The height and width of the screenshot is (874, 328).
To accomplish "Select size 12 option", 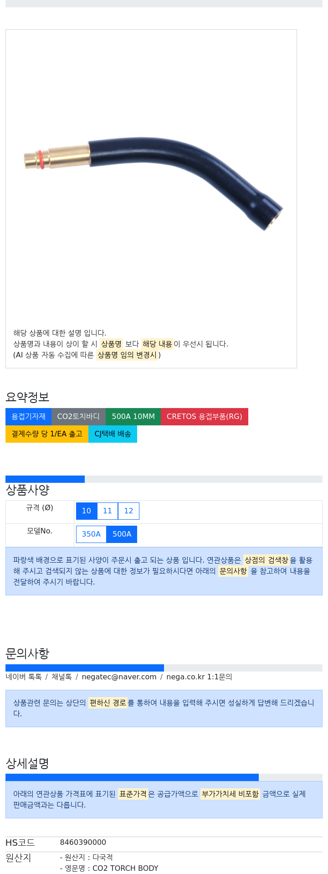I will [128, 511].
